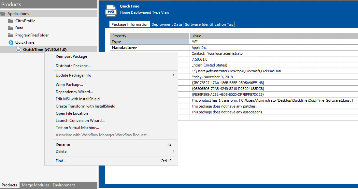Click the CitrixProfile folder icon
Viewport: 358px width, 189px height.
pyautogui.click(x=11, y=21)
